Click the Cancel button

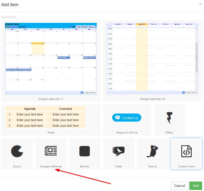click(179, 186)
